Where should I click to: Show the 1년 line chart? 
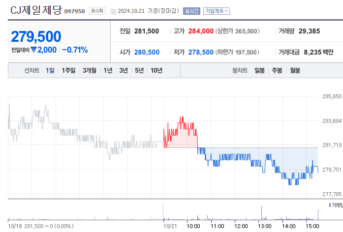(x=108, y=70)
